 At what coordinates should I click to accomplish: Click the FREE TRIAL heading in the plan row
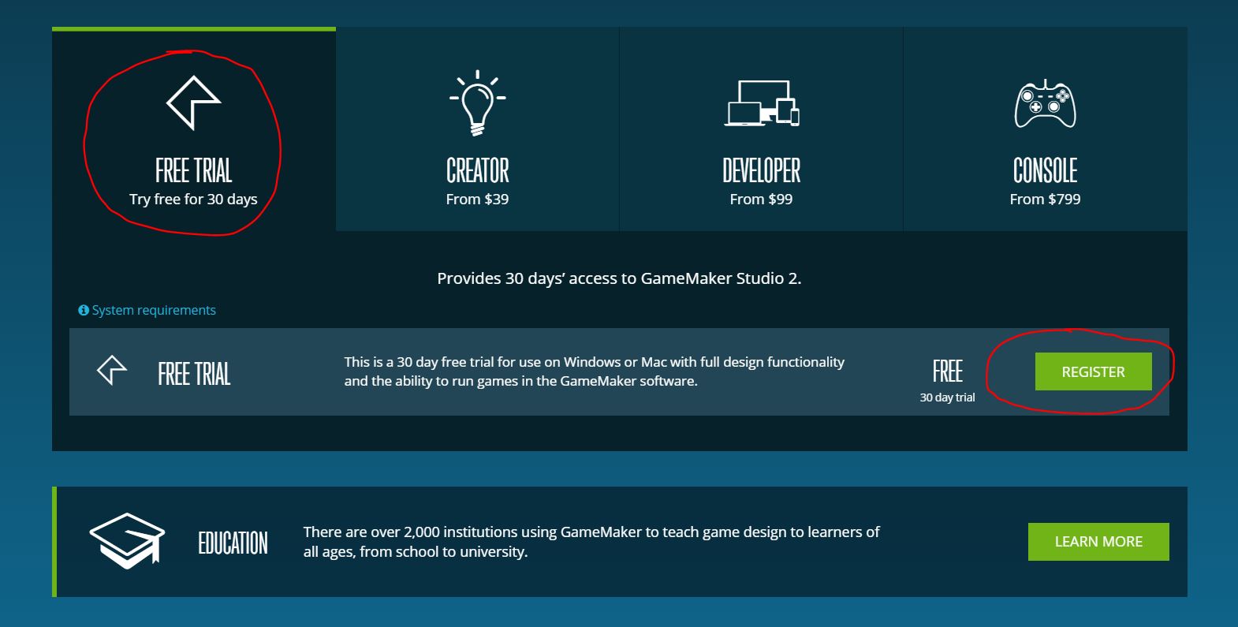pyautogui.click(x=194, y=374)
